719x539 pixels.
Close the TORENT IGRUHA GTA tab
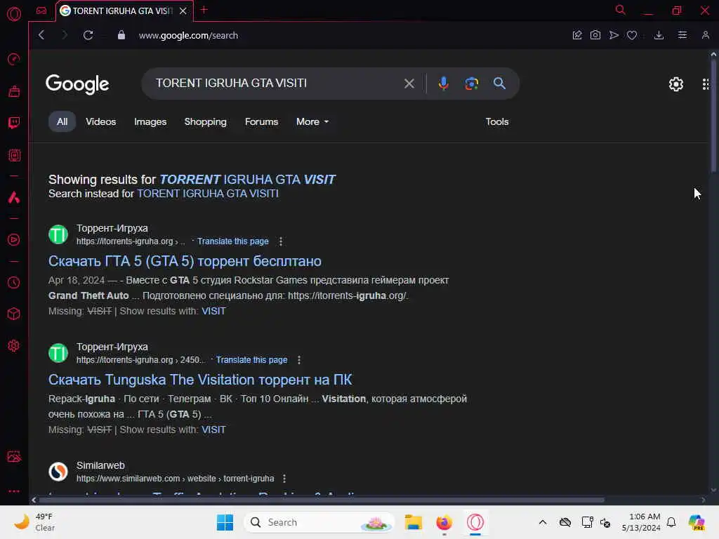point(183,11)
